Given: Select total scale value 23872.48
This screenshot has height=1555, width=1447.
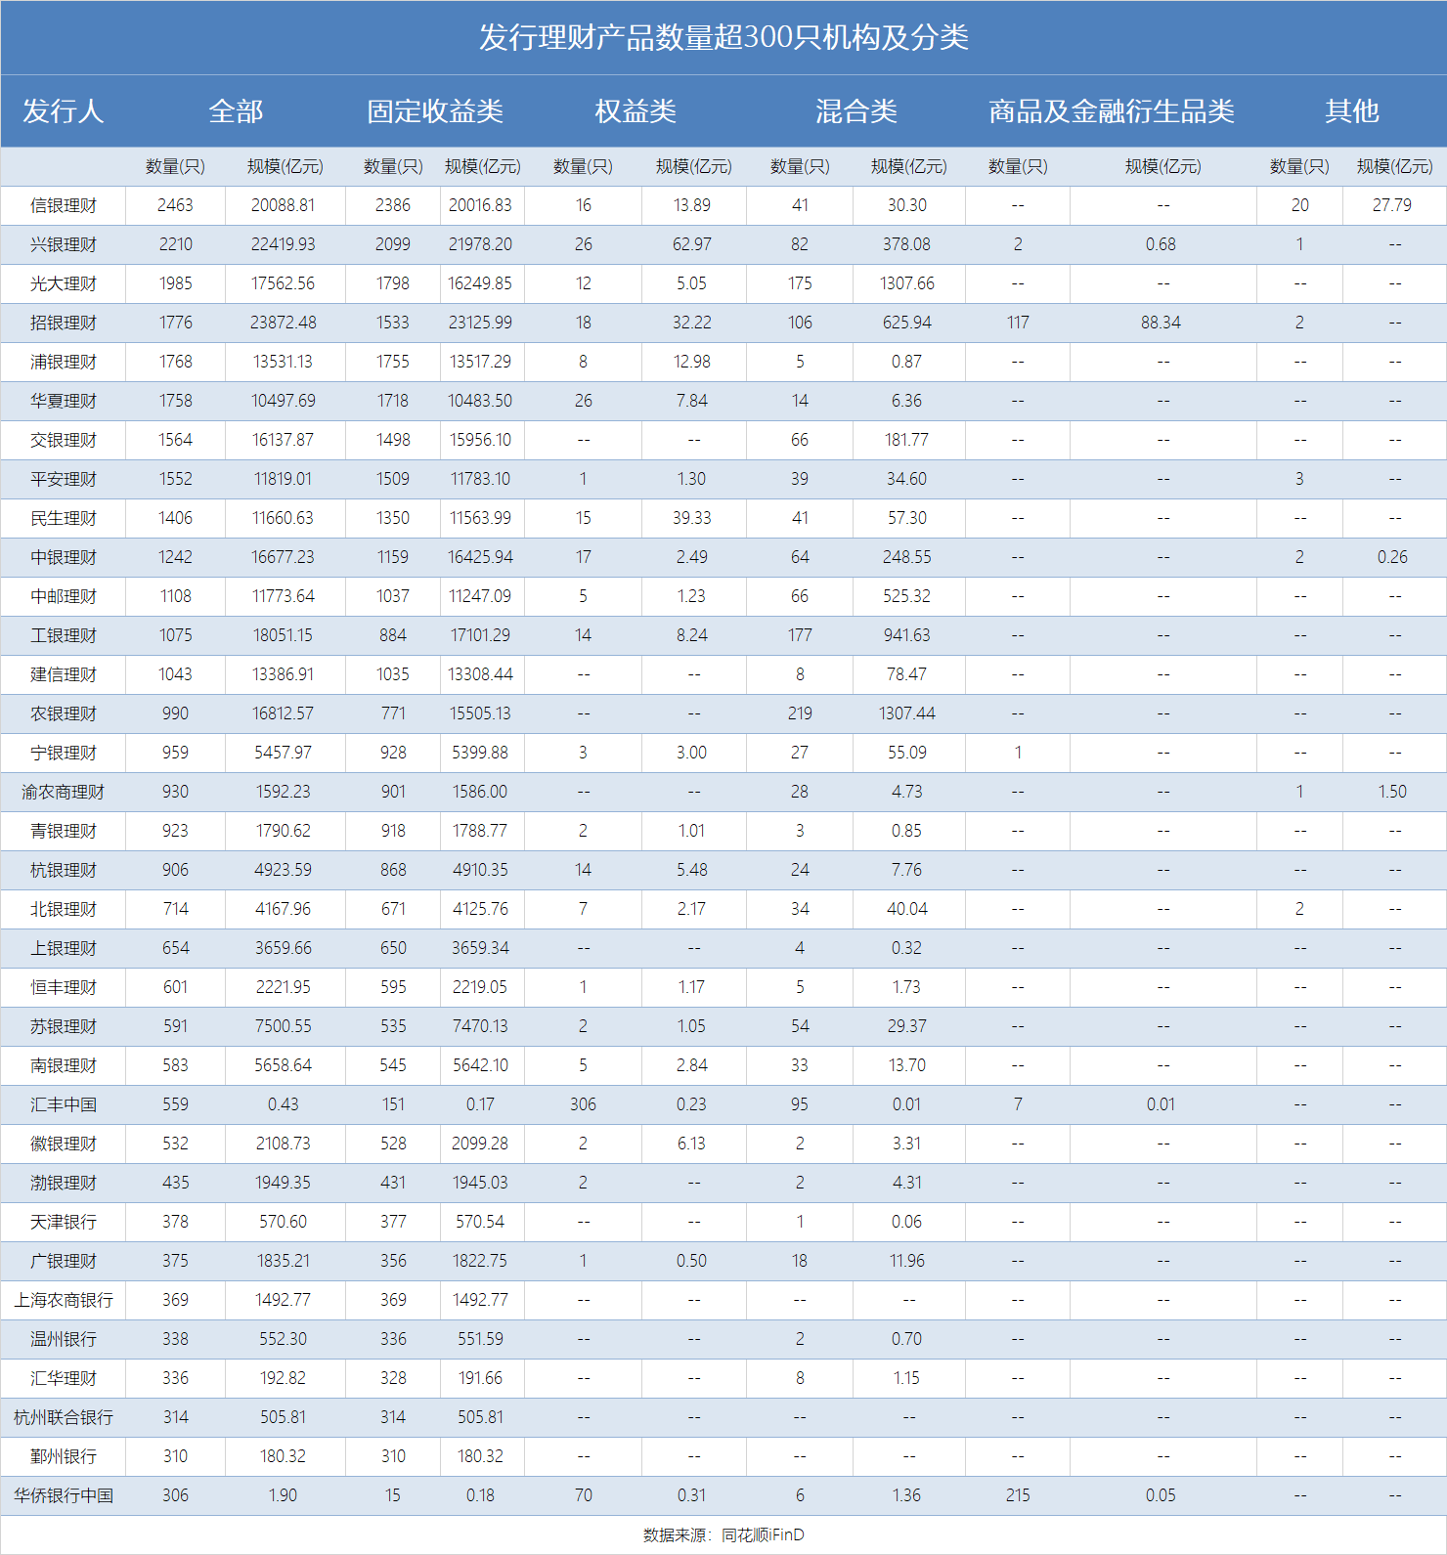Looking at the screenshot, I should coord(284,323).
